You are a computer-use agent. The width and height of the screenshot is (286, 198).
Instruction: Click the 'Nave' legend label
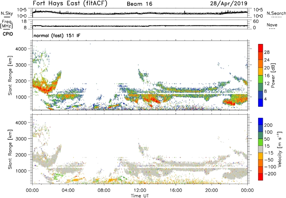click(x=272, y=25)
